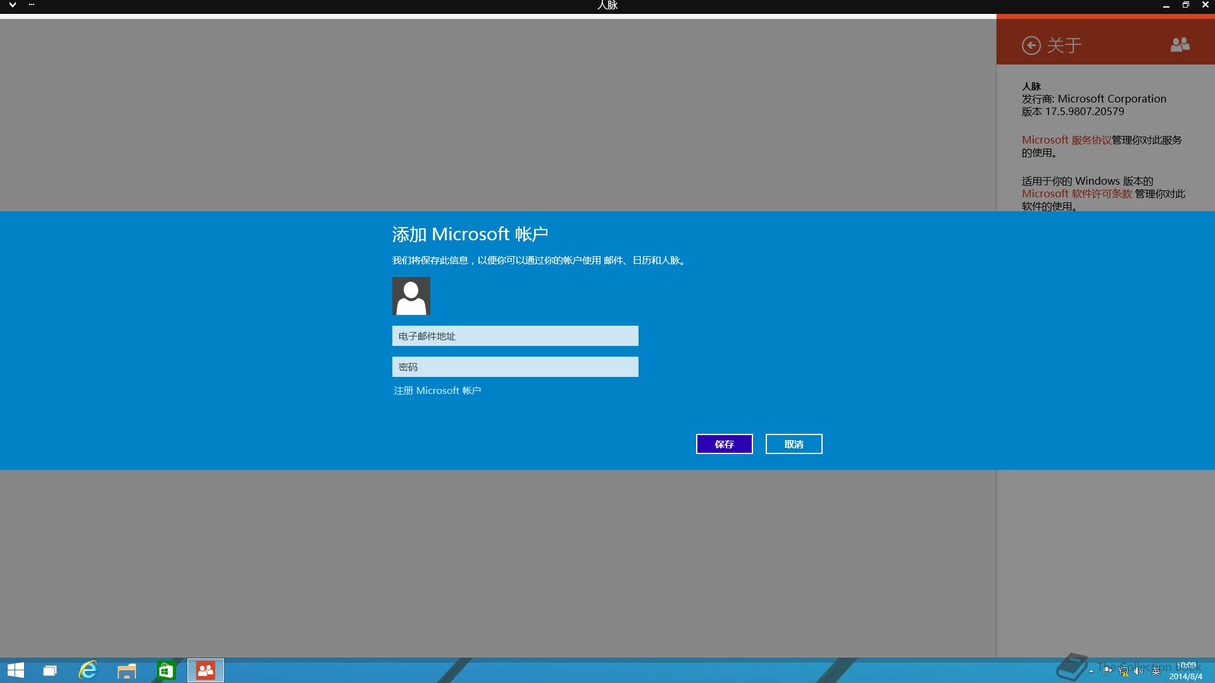Open File Explorer from the taskbar
Viewport: 1215px width, 683px height.
pyautogui.click(x=127, y=670)
